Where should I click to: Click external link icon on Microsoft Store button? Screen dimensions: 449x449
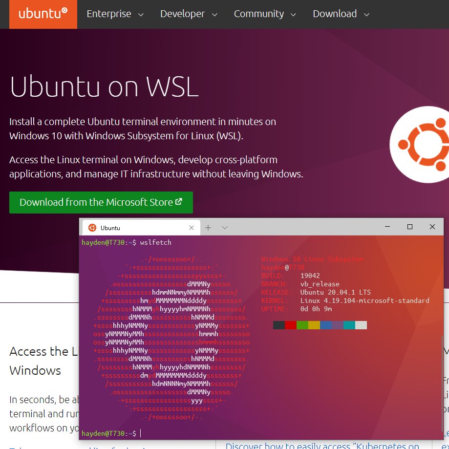pyautogui.click(x=178, y=202)
